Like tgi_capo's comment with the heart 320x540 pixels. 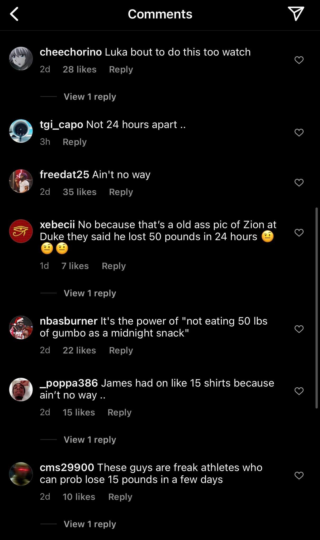click(x=299, y=132)
